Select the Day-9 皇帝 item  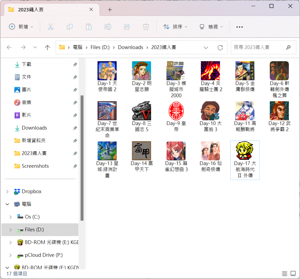coord(176,117)
